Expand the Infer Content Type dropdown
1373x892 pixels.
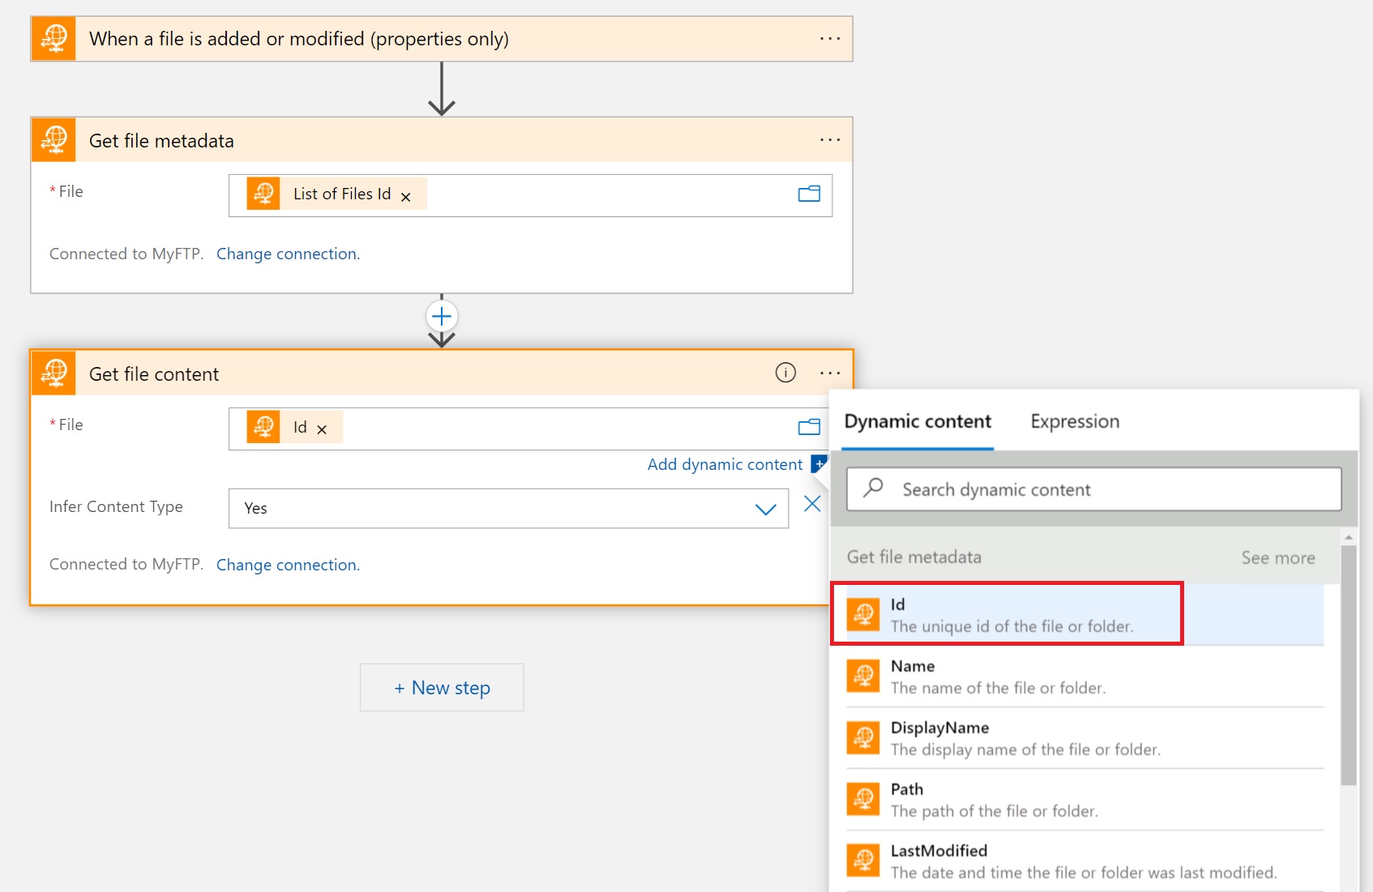[765, 509]
